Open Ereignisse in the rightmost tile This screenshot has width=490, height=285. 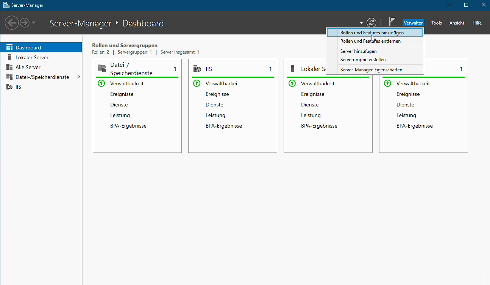click(x=408, y=94)
